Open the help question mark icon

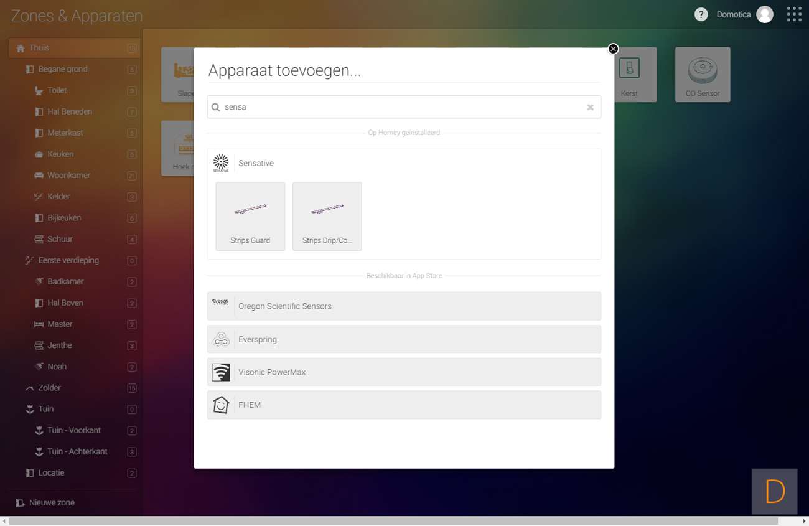click(701, 14)
